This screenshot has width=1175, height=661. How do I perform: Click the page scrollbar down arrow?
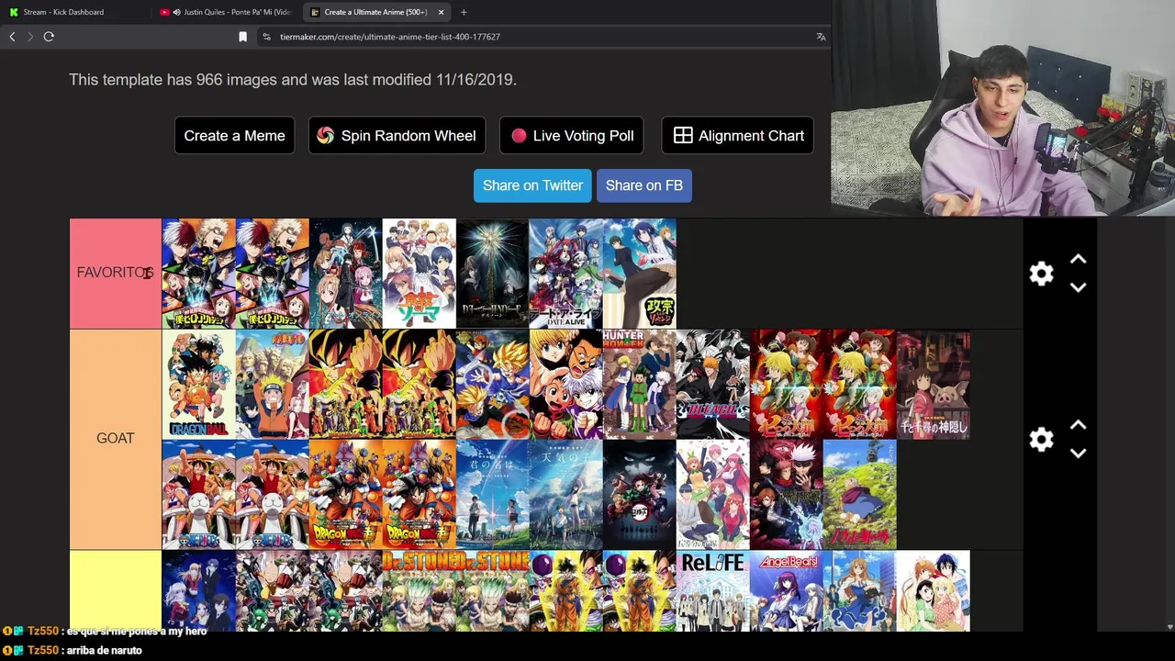point(1169,626)
